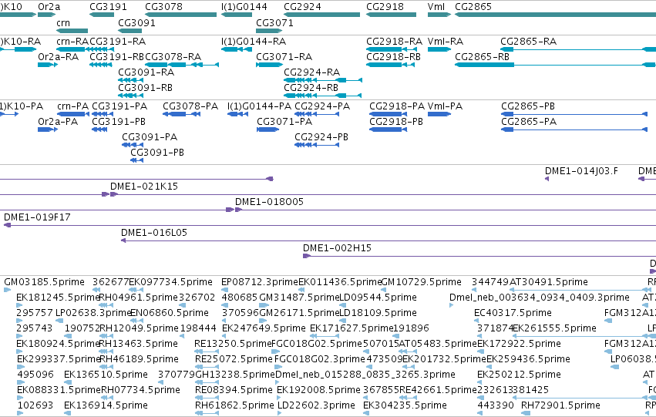Open EST GM10729.5prime
The image size is (656, 417).
pyautogui.click(x=422, y=282)
